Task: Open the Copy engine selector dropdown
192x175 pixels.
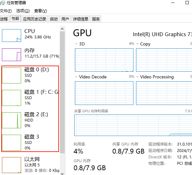Action: [x=137, y=44]
